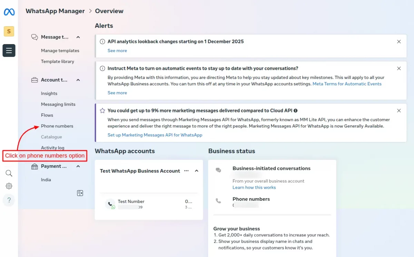
Task: Open the three-dot menu for Test WhatsApp Business Account
Action: [x=186, y=171]
